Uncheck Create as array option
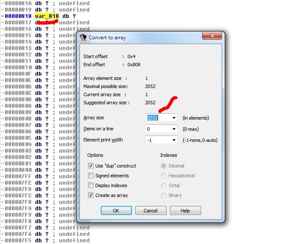The height and width of the screenshot is (244, 290). tap(91, 195)
